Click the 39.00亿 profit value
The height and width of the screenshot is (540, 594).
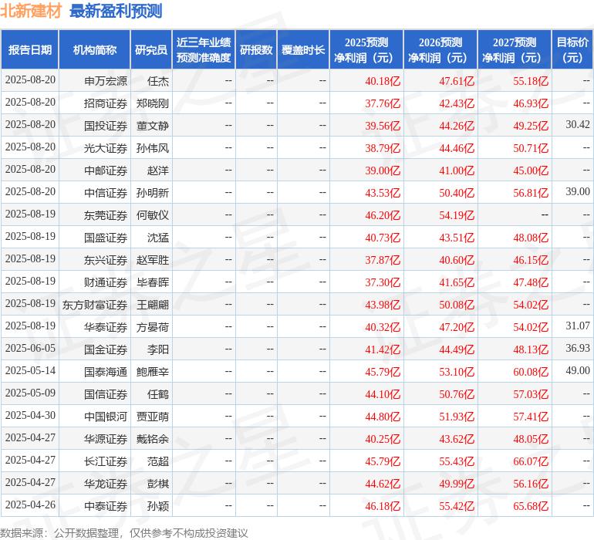[x=382, y=170]
